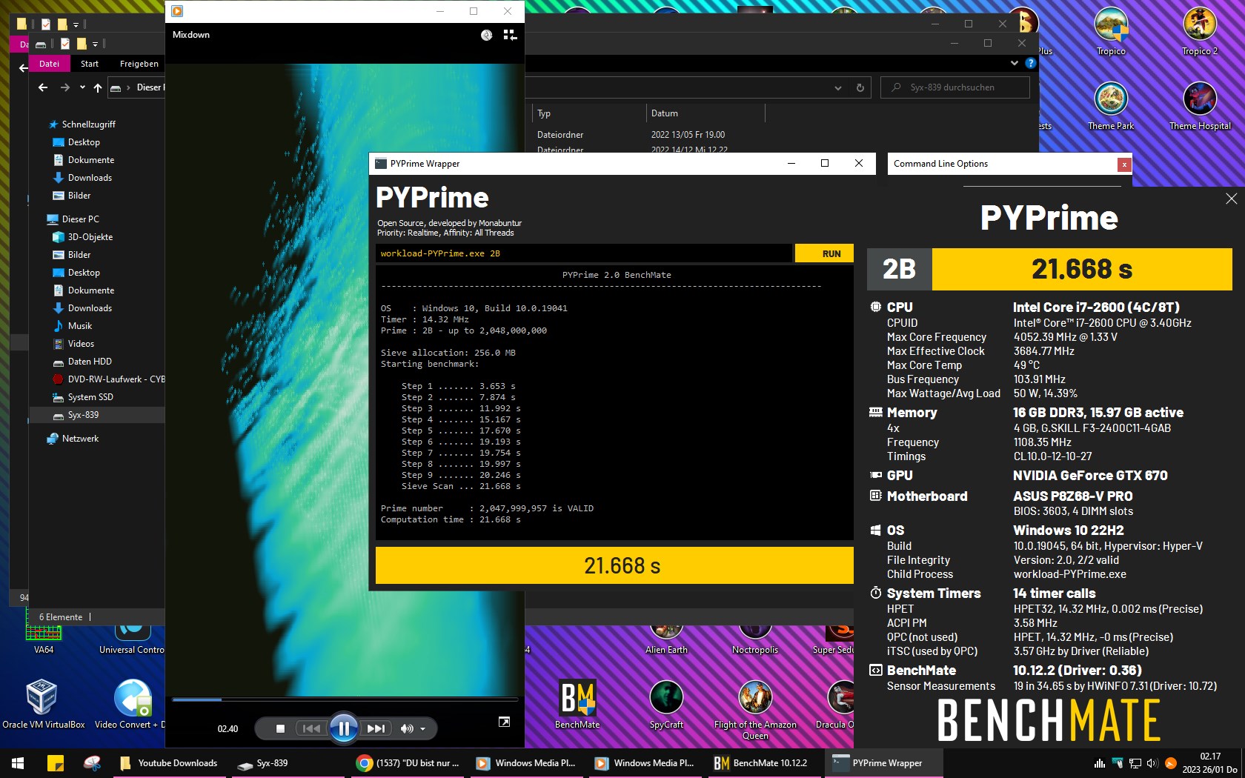Open Videos folder in navigation pane
The width and height of the screenshot is (1245, 778).
coord(81,344)
